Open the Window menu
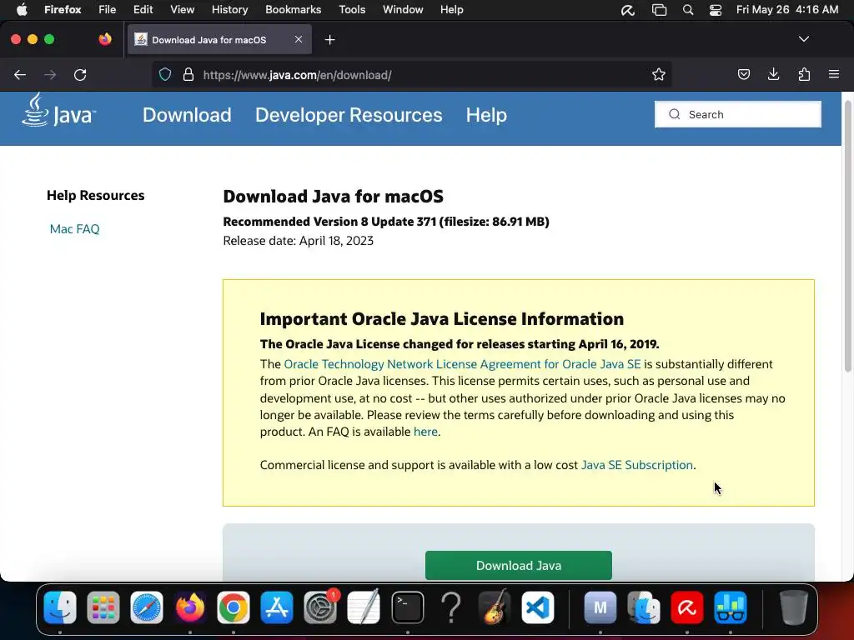This screenshot has width=854, height=640. [403, 10]
